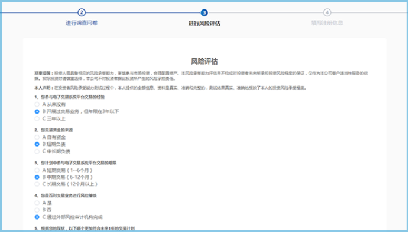Select the 进行风险评估 step label
This screenshot has height=232, width=409.
click(204, 24)
